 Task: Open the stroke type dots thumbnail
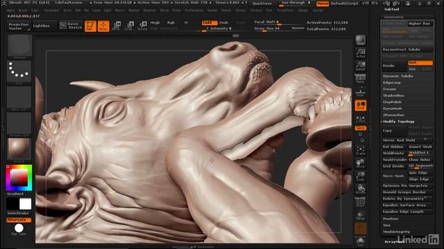19,73
